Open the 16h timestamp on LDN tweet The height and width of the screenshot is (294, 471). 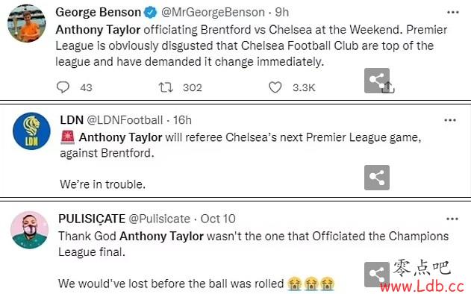coord(182,120)
